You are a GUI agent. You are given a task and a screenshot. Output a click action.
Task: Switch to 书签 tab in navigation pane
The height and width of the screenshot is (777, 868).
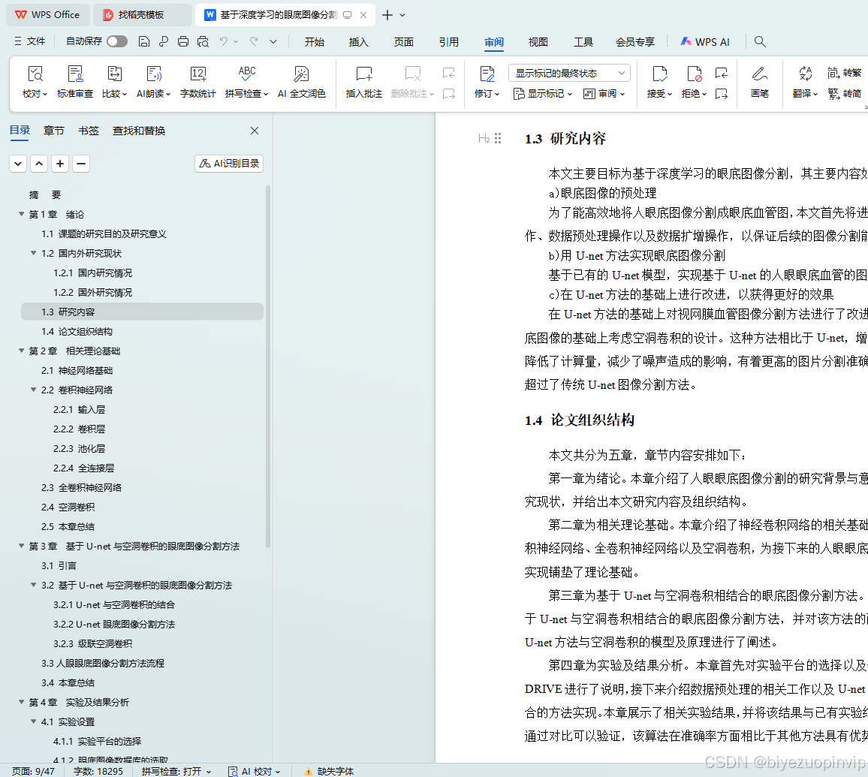pyautogui.click(x=89, y=131)
